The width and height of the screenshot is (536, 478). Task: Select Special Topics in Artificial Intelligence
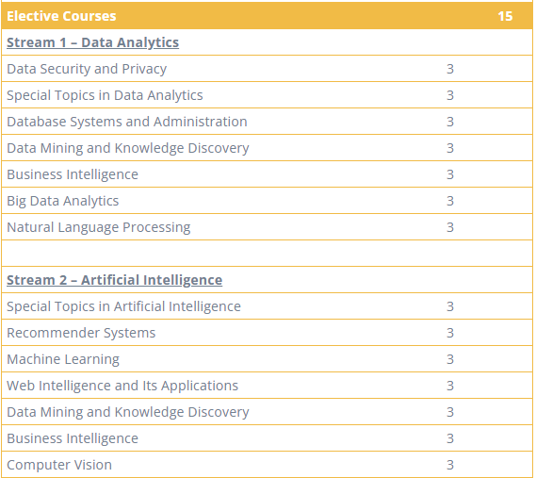click(123, 306)
